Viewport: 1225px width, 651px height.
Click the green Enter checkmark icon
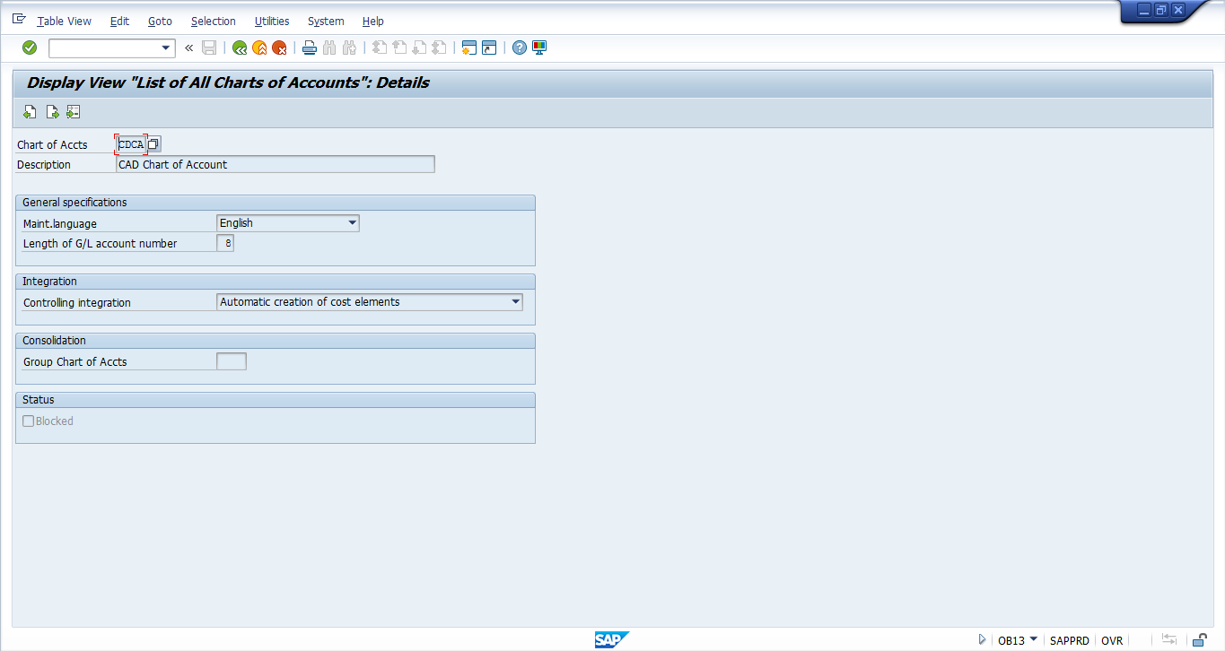pyautogui.click(x=30, y=48)
